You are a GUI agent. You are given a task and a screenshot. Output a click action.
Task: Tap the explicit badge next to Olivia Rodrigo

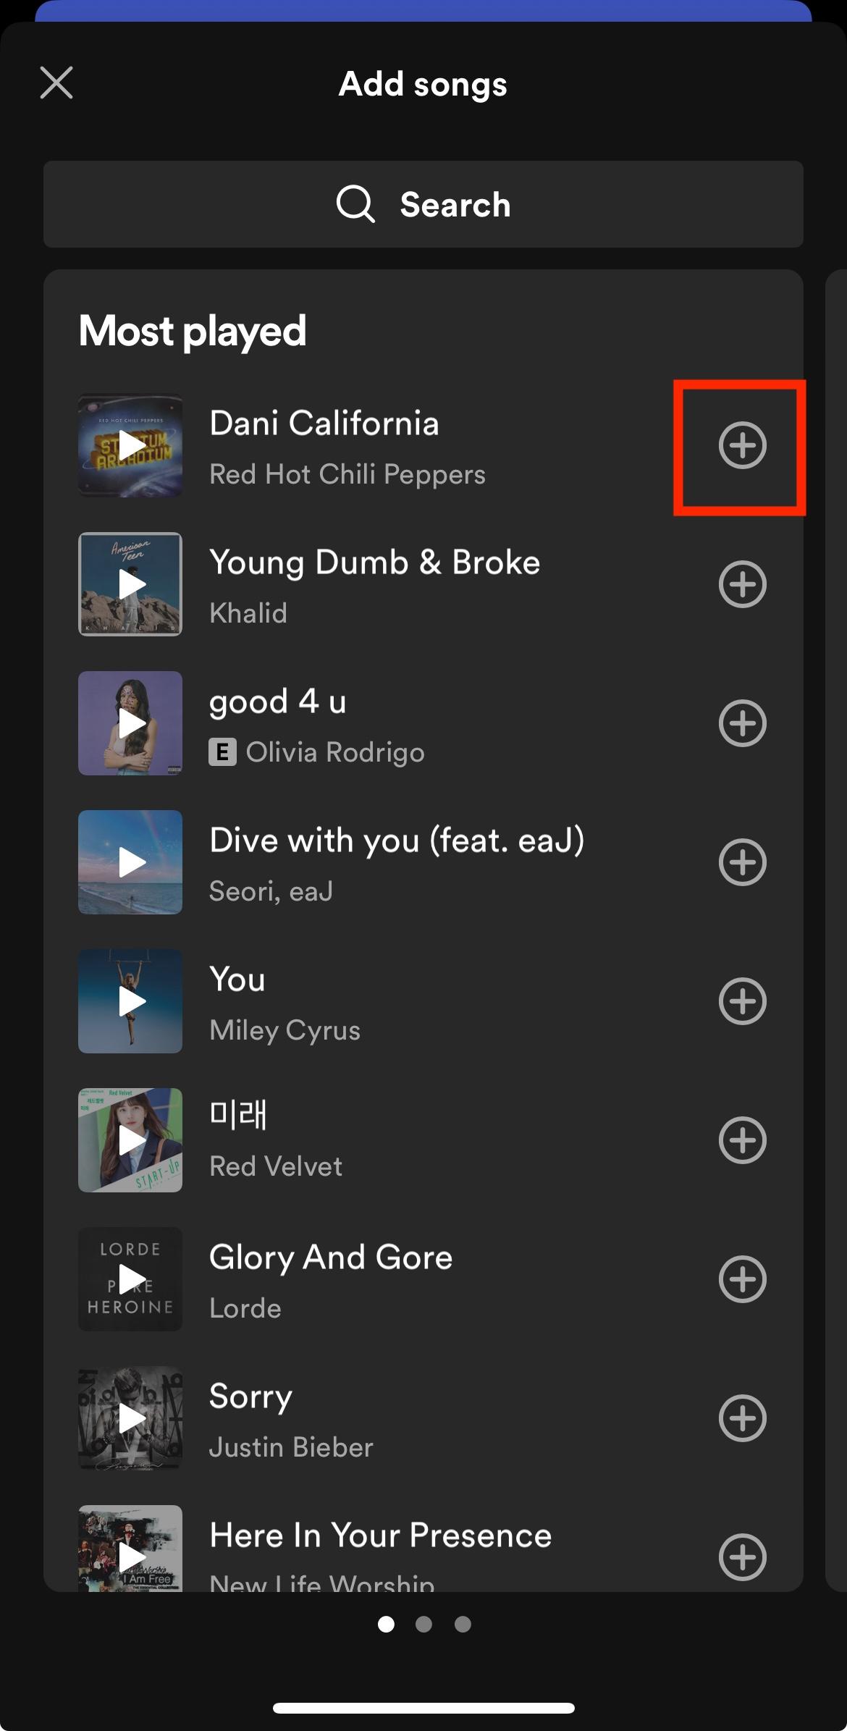coord(222,753)
